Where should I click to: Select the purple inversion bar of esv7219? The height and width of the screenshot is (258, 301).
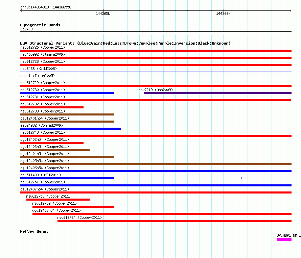(x=218, y=93)
